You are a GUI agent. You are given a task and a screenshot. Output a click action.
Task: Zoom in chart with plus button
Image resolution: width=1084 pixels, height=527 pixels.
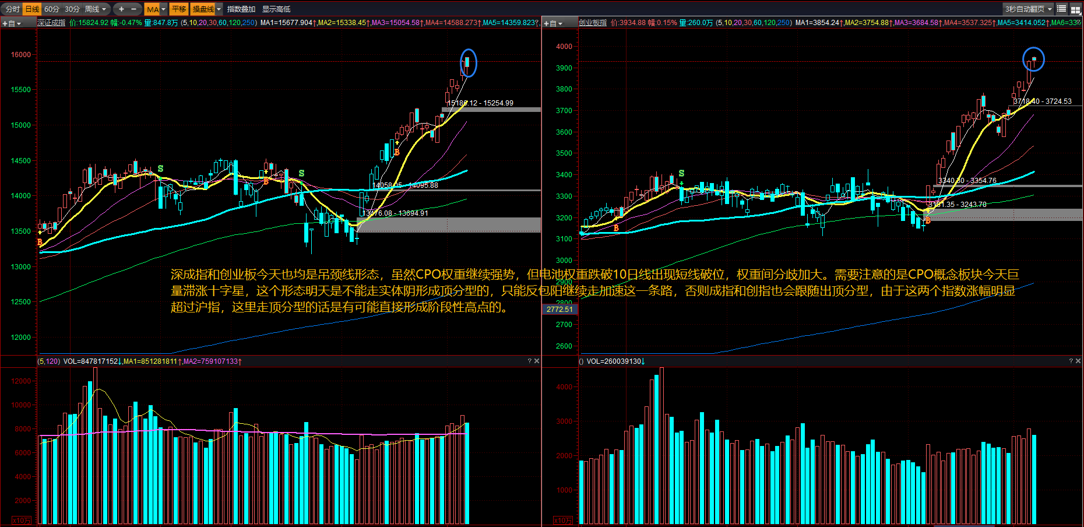click(121, 9)
